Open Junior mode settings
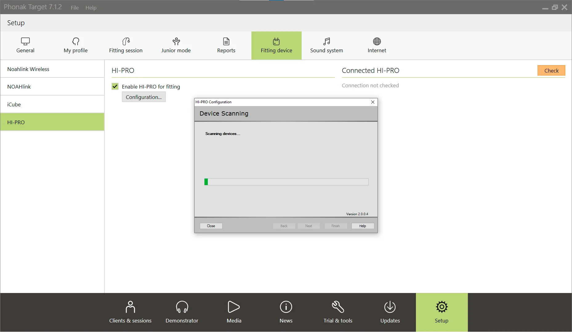The image size is (572, 332). pos(176,45)
